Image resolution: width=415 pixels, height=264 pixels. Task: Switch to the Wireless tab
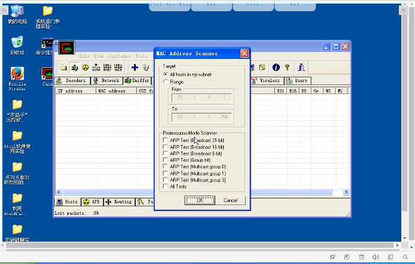tap(267, 81)
